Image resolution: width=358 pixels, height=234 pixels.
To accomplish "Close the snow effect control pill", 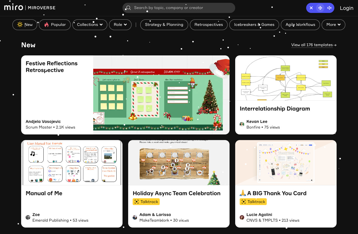I will coord(311,8).
